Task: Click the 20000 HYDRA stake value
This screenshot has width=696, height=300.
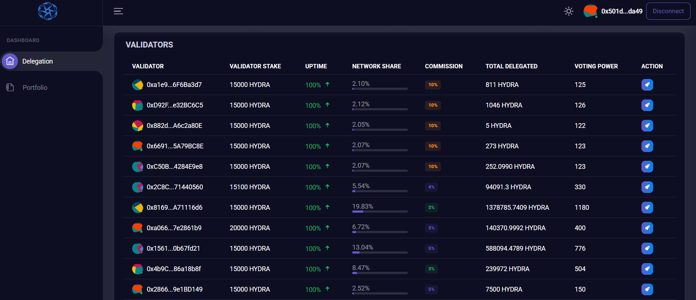Action: click(250, 228)
